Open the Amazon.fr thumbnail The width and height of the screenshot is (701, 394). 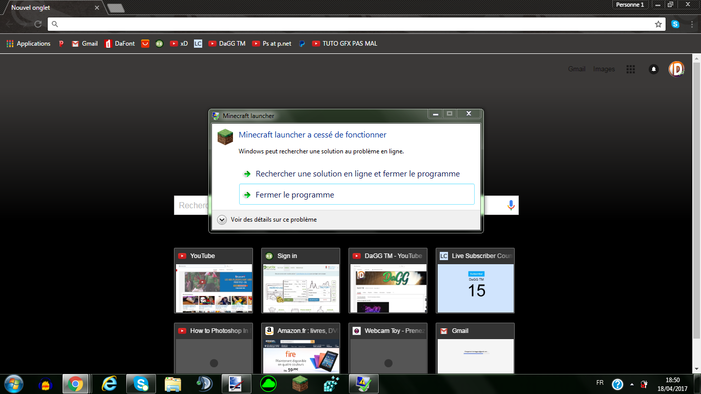301,348
